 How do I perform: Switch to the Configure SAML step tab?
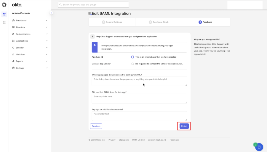(159, 22)
